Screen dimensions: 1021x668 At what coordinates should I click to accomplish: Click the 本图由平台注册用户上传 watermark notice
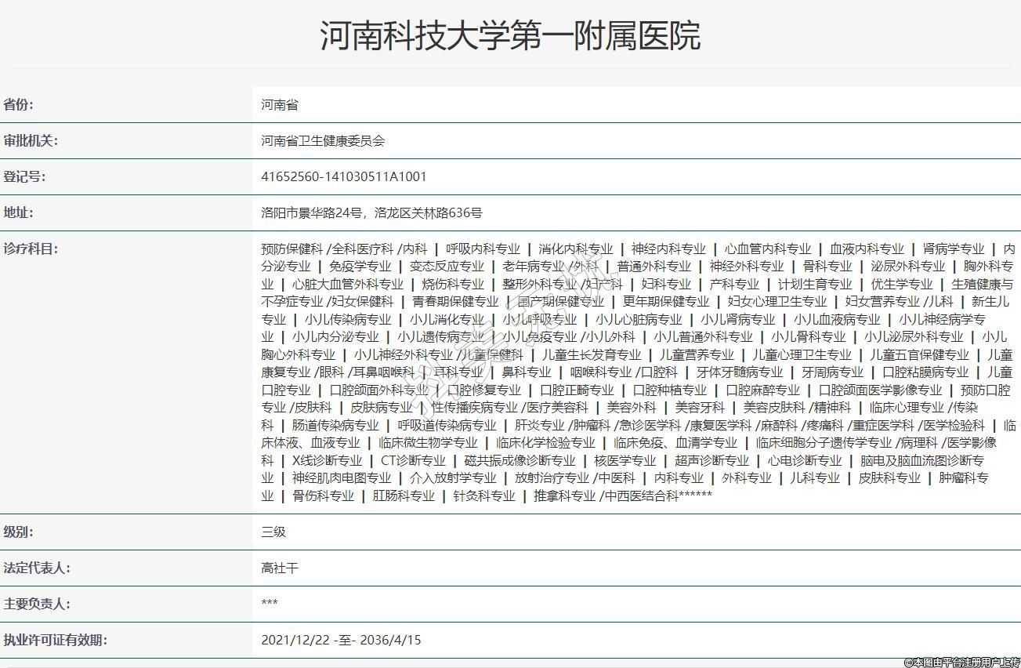point(961,663)
